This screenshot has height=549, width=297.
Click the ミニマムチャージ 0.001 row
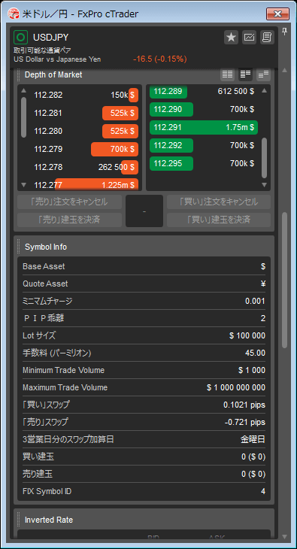pos(144,301)
